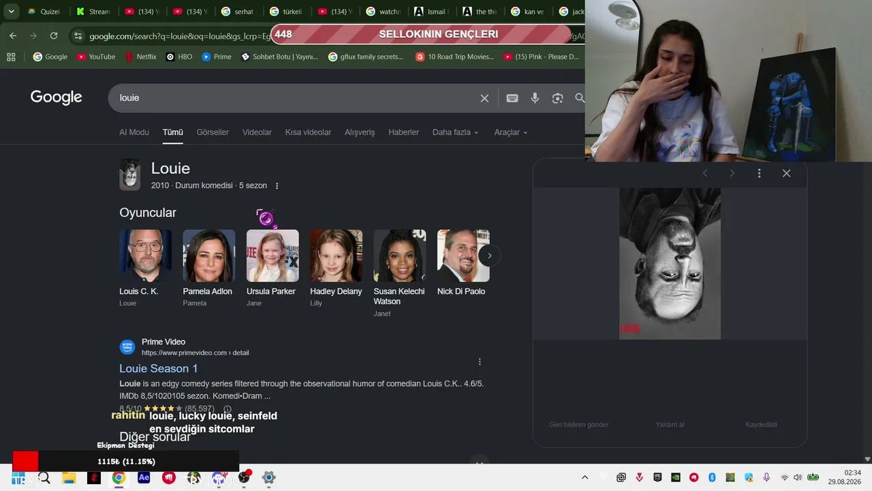Open the Netflix bookmark

point(141,57)
